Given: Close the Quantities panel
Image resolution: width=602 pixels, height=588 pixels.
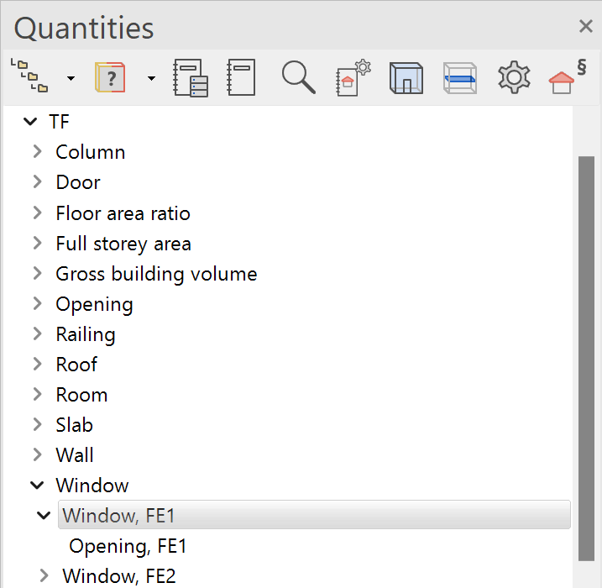Looking at the screenshot, I should coord(586,27).
